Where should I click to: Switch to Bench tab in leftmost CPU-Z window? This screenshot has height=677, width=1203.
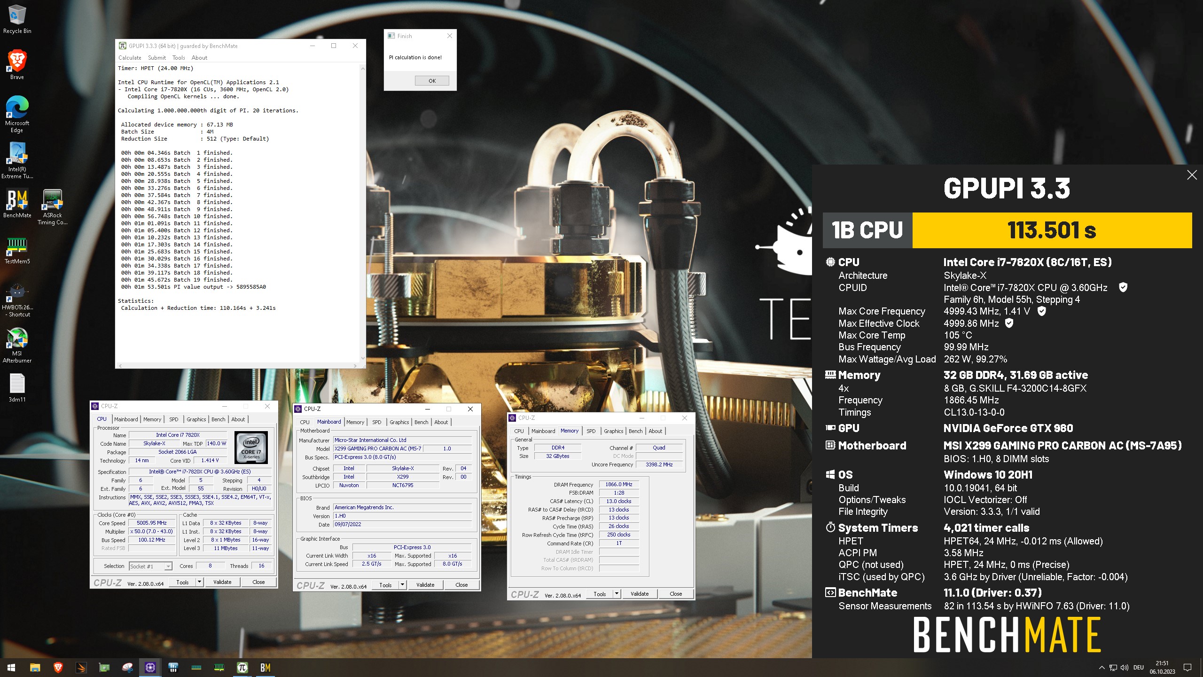pos(218,419)
